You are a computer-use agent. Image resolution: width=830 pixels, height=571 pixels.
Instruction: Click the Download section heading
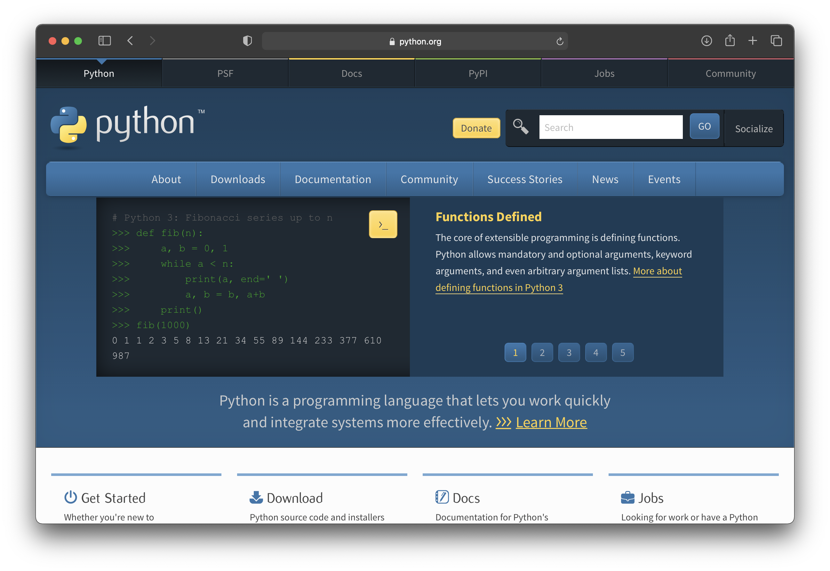295,498
